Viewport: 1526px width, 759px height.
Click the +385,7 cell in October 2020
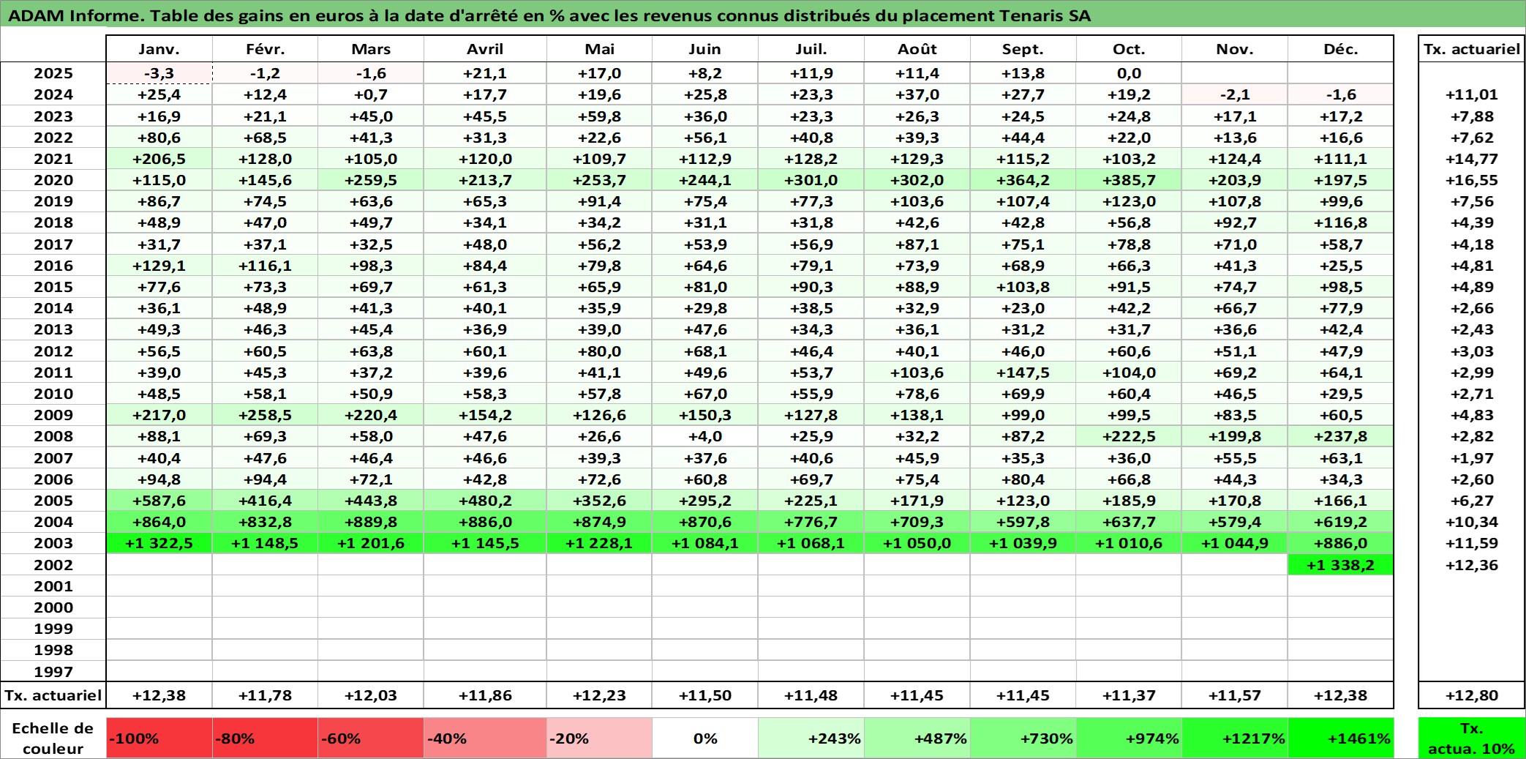tap(1129, 180)
